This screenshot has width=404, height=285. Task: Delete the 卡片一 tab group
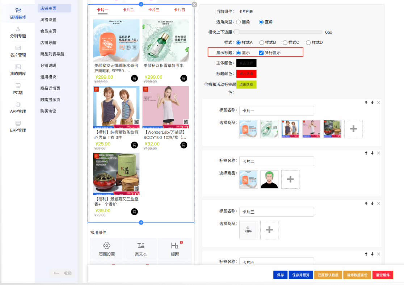pos(379,102)
